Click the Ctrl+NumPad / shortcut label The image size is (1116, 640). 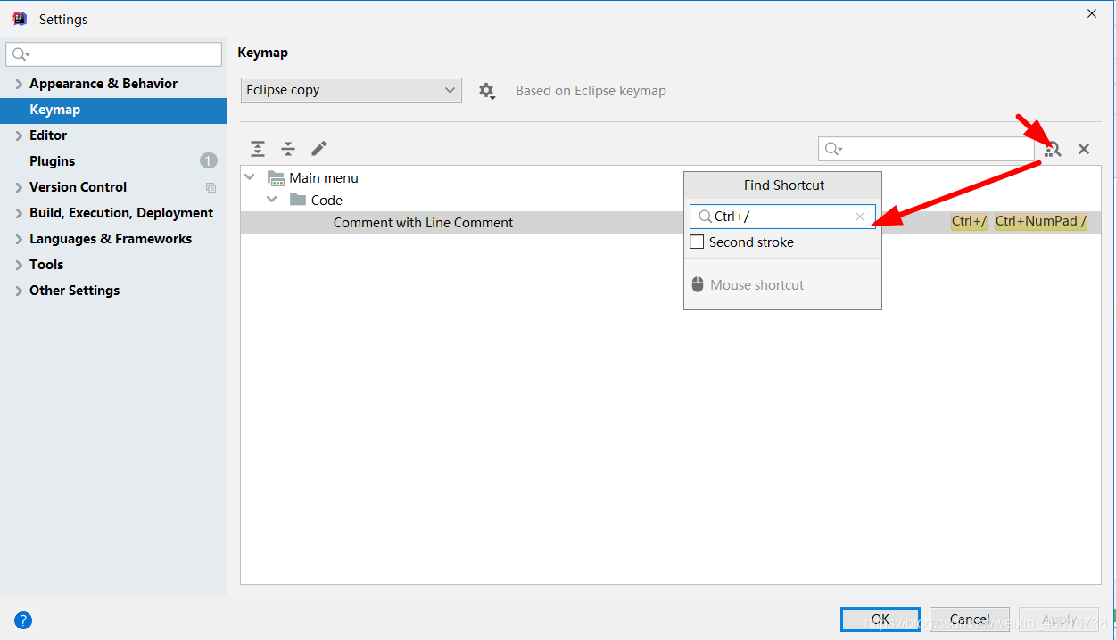pos(1041,222)
